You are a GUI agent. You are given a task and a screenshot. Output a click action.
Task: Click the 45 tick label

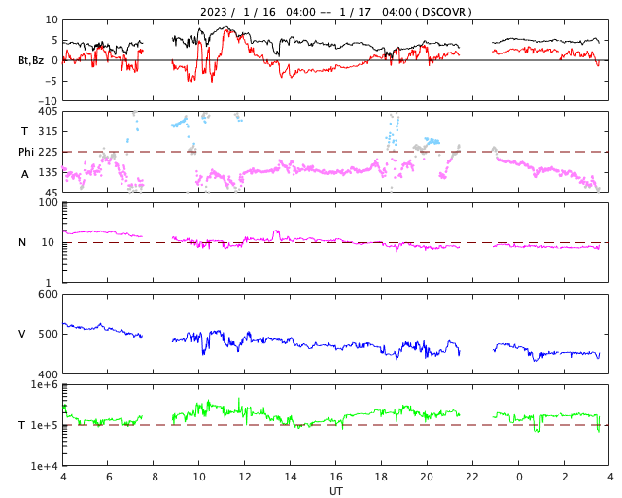(52, 193)
